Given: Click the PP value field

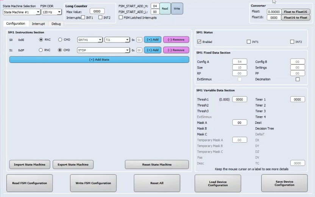Looking at the screenshot, I should 298,73.
